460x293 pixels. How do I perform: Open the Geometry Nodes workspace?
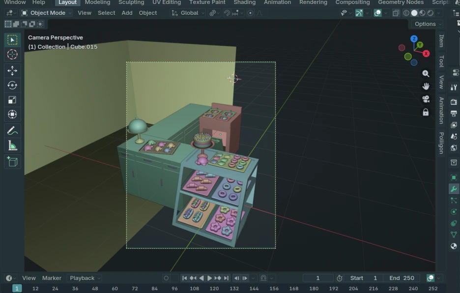[x=401, y=2]
